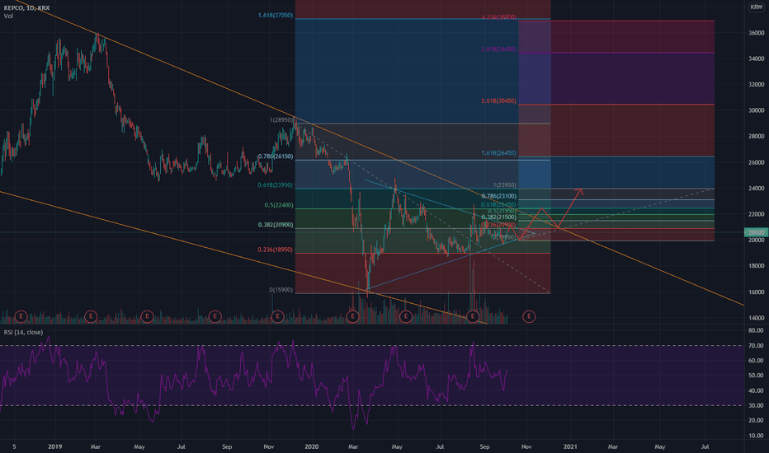Click the earnings E marker above Nov 2020
Screen dimensions: 769x453
tap(529, 316)
